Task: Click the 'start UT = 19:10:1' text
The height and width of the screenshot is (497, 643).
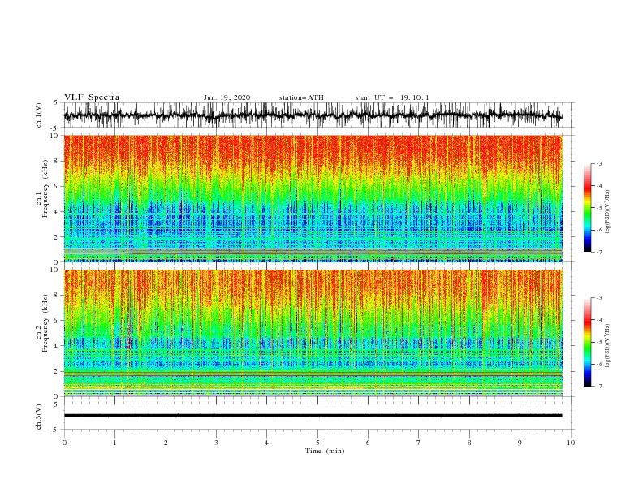Action: tap(392, 97)
